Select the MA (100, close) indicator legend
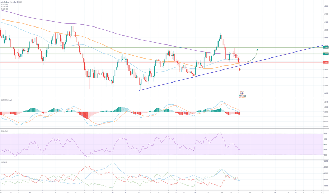 5,8
